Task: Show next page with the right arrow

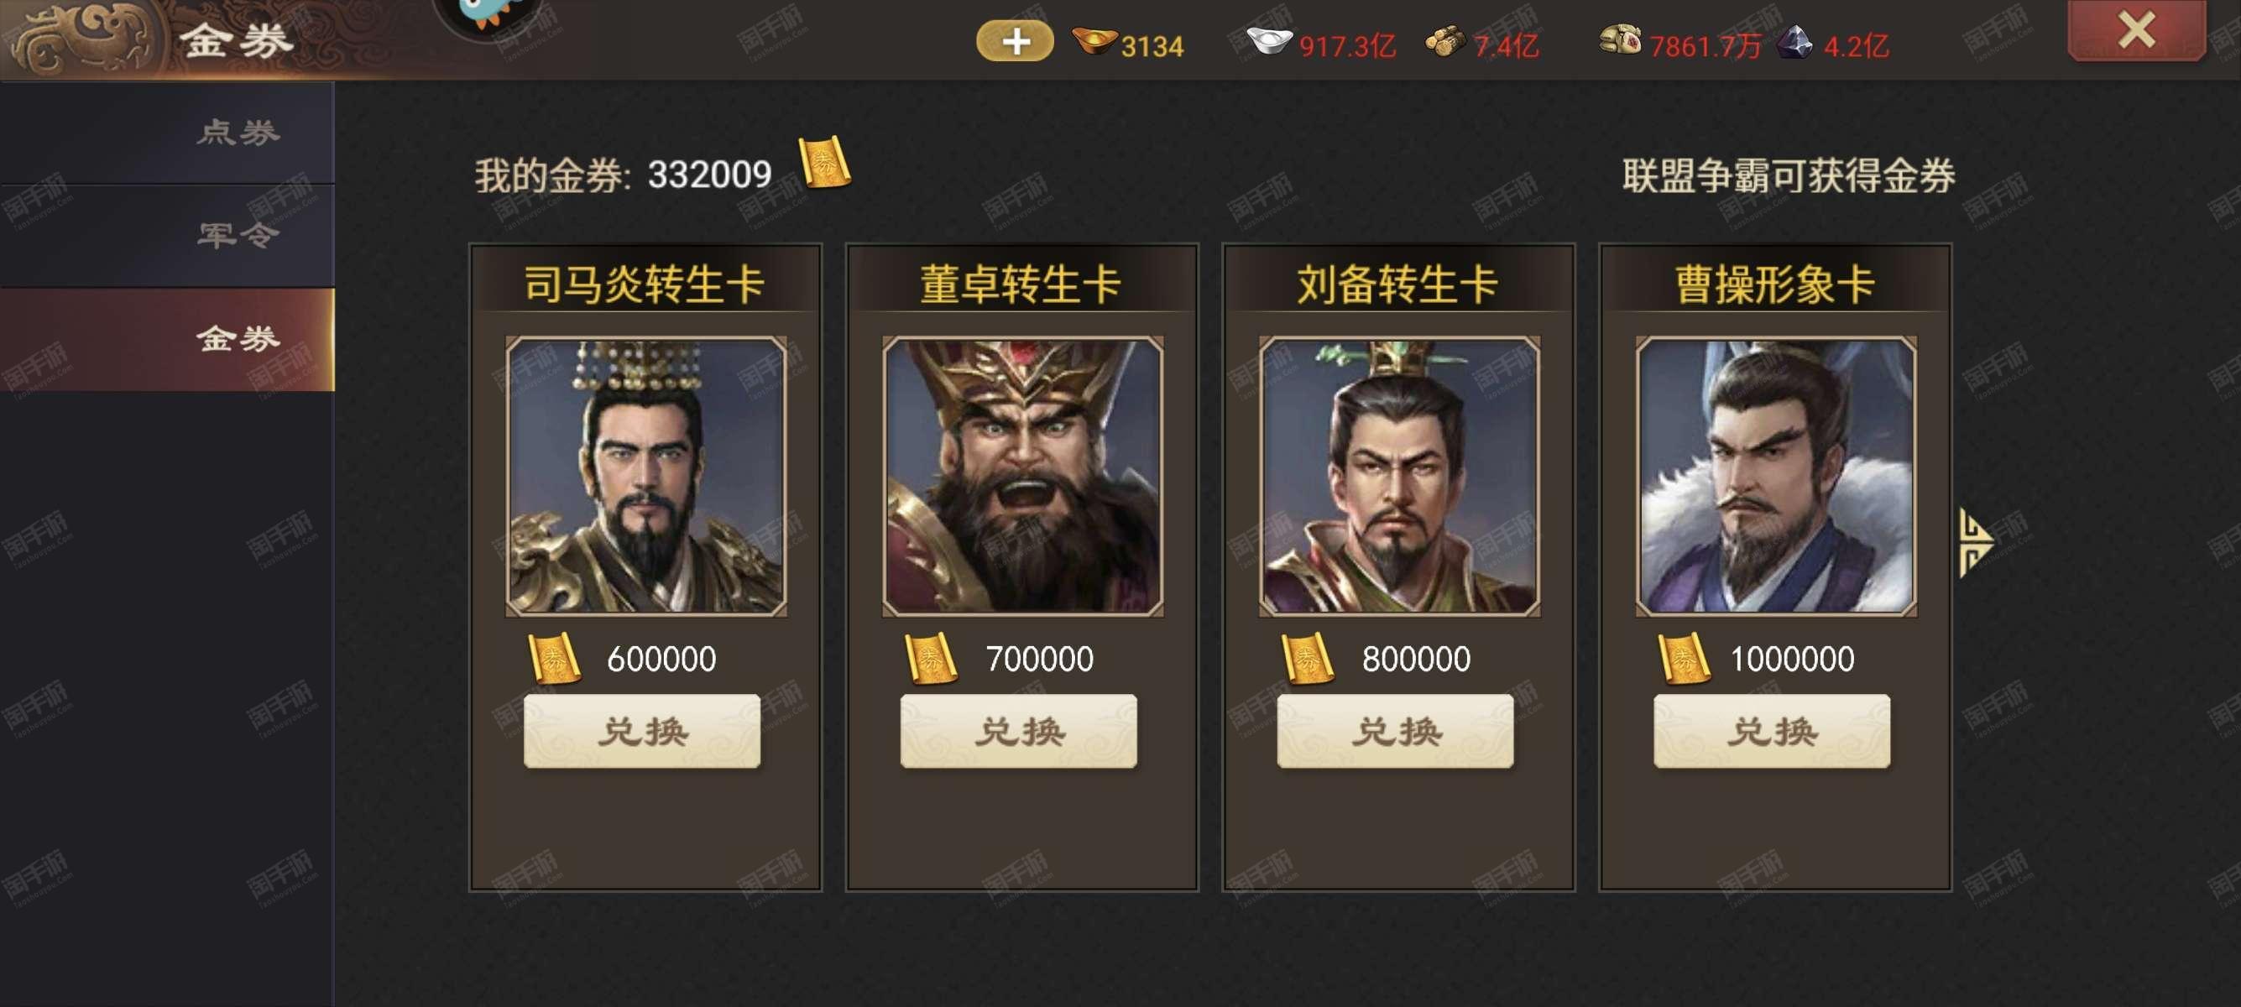Action: 1975,542
